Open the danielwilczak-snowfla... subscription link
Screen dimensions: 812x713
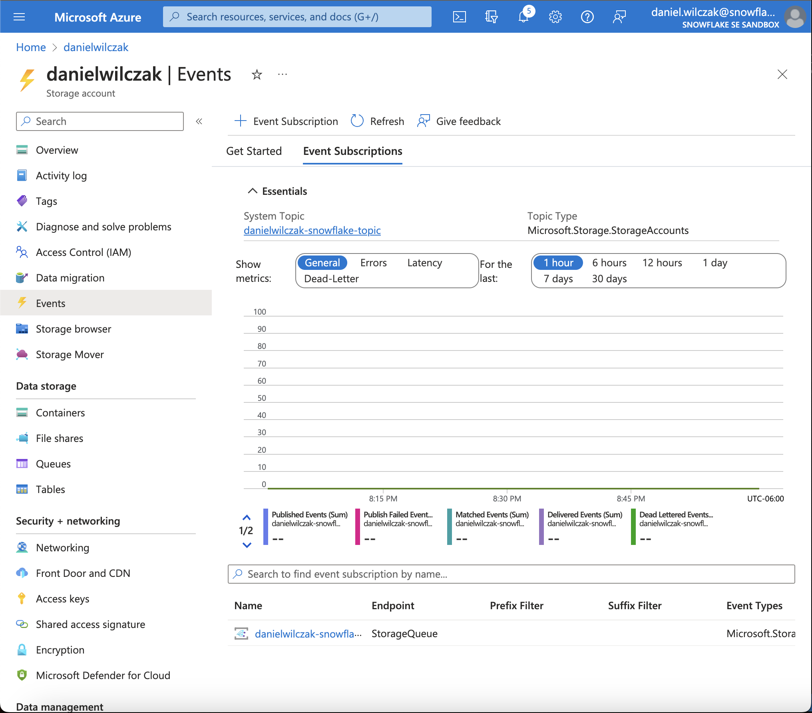click(308, 634)
